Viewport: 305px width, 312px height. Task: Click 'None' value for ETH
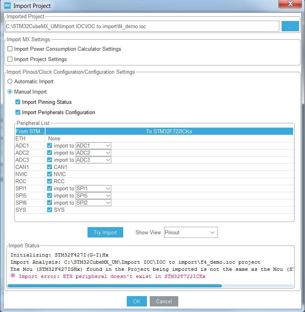[54, 138]
